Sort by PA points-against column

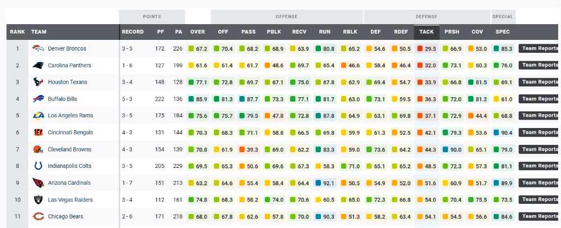178,32
